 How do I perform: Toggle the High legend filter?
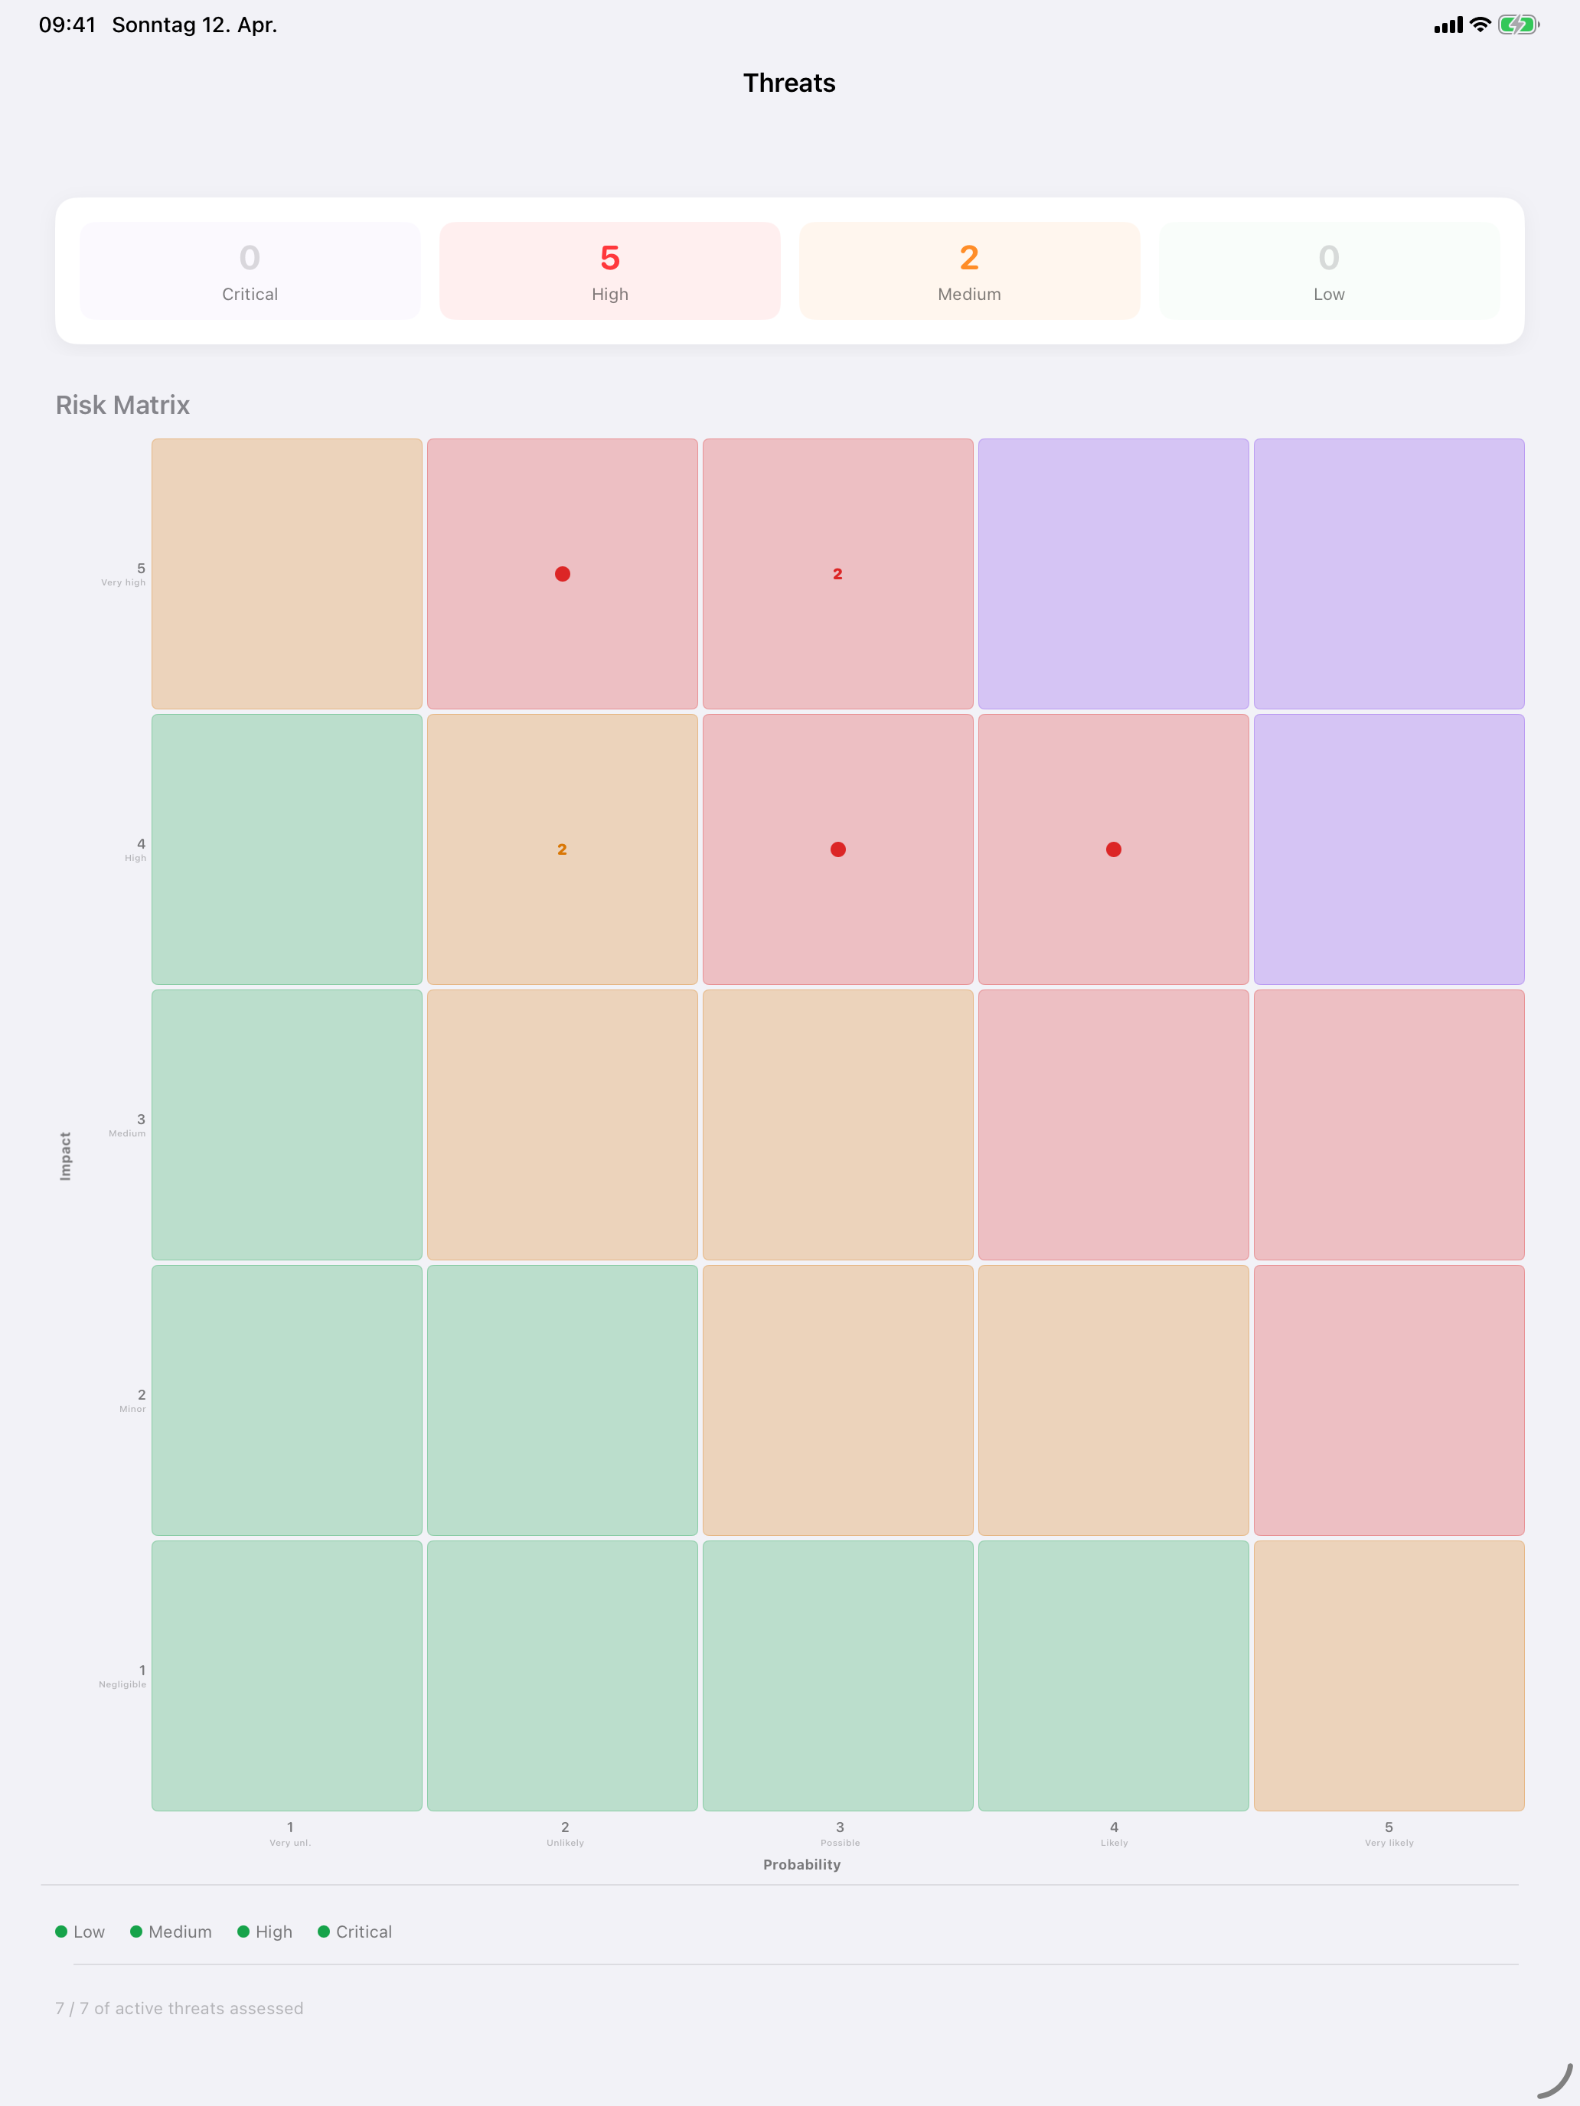coord(265,1931)
